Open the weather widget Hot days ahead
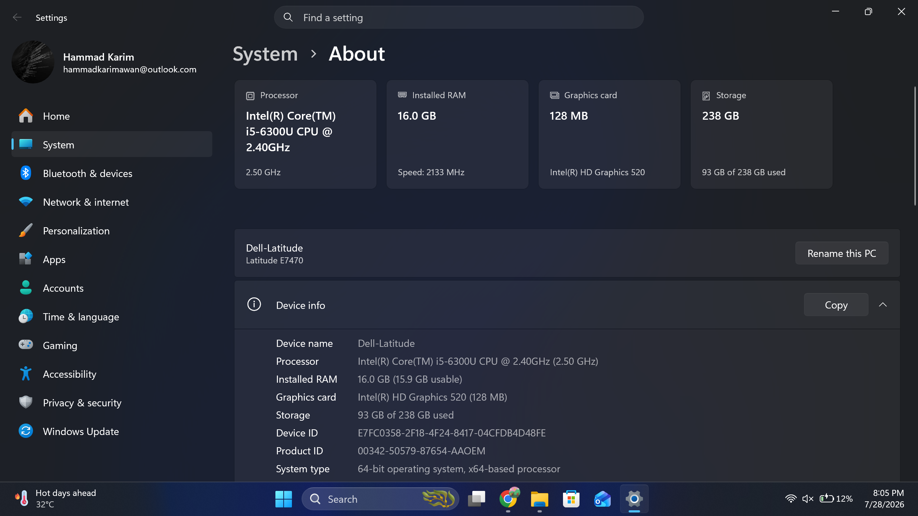The image size is (918, 516). (x=56, y=498)
